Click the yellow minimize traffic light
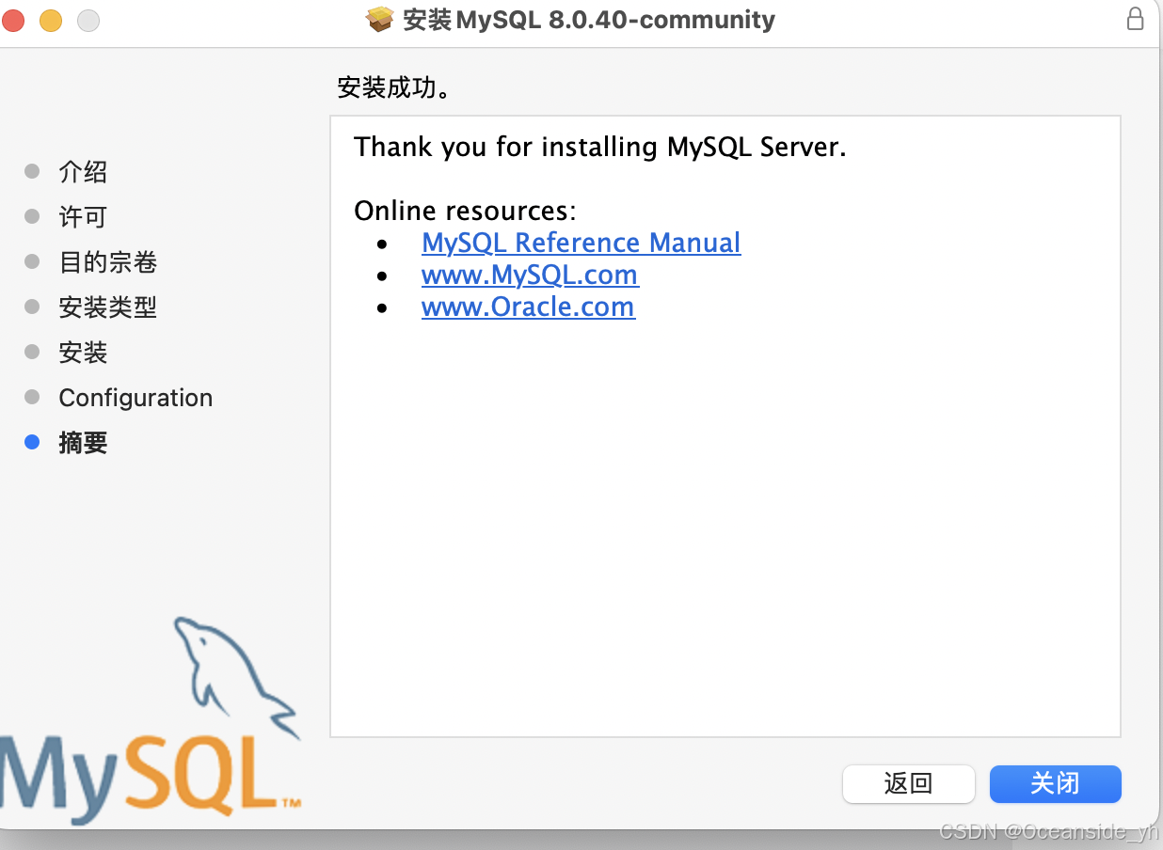Viewport: 1163px width, 850px height. click(51, 19)
